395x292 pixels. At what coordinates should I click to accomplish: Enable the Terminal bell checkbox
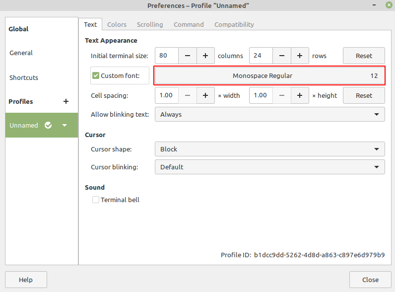coord(96,200)
